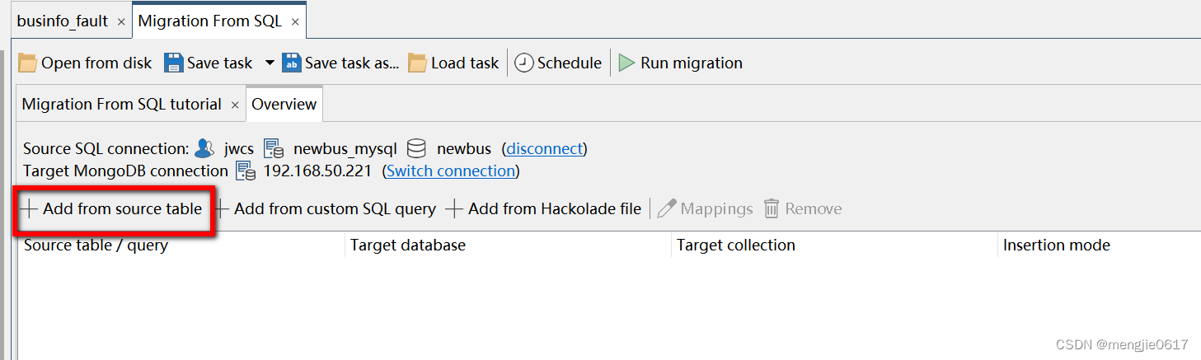Click the Save task as icon
Viewport: 1201px width, 360px height.
[292, 63]
